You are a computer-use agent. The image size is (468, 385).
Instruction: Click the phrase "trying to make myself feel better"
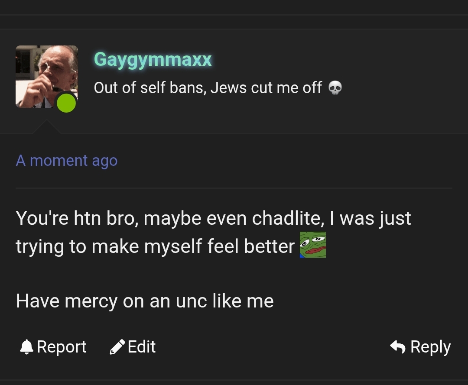pyautogui.click(x=155, y=246)
